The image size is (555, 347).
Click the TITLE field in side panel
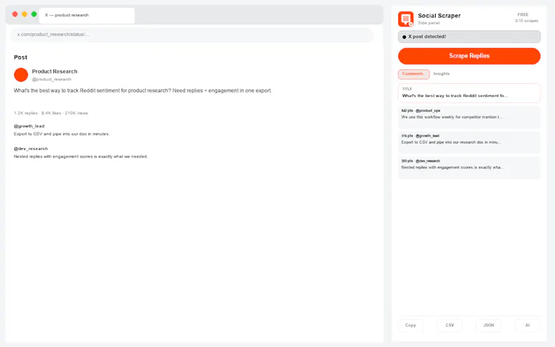pos(469,93)
